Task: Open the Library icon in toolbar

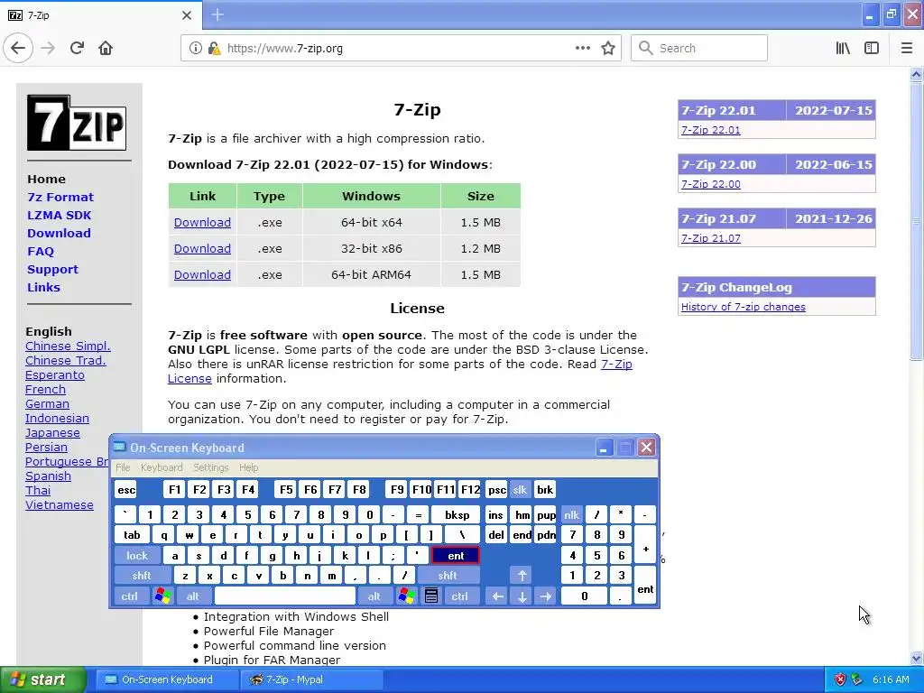Action: (x=843, y=49)
